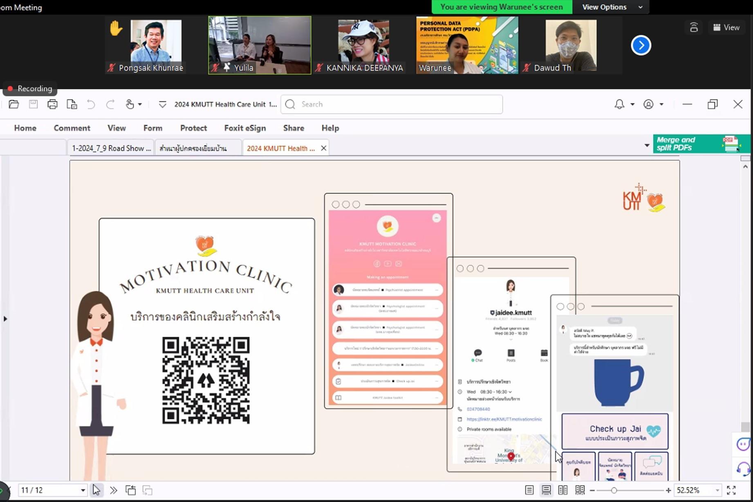Open the View ribbon tab
Viewport: 753px width, 502px height.
[x=117, y=128]
